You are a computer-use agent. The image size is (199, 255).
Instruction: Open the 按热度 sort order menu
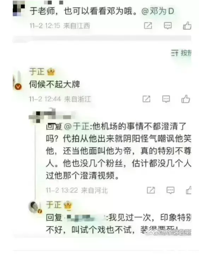tap(181, 53)
